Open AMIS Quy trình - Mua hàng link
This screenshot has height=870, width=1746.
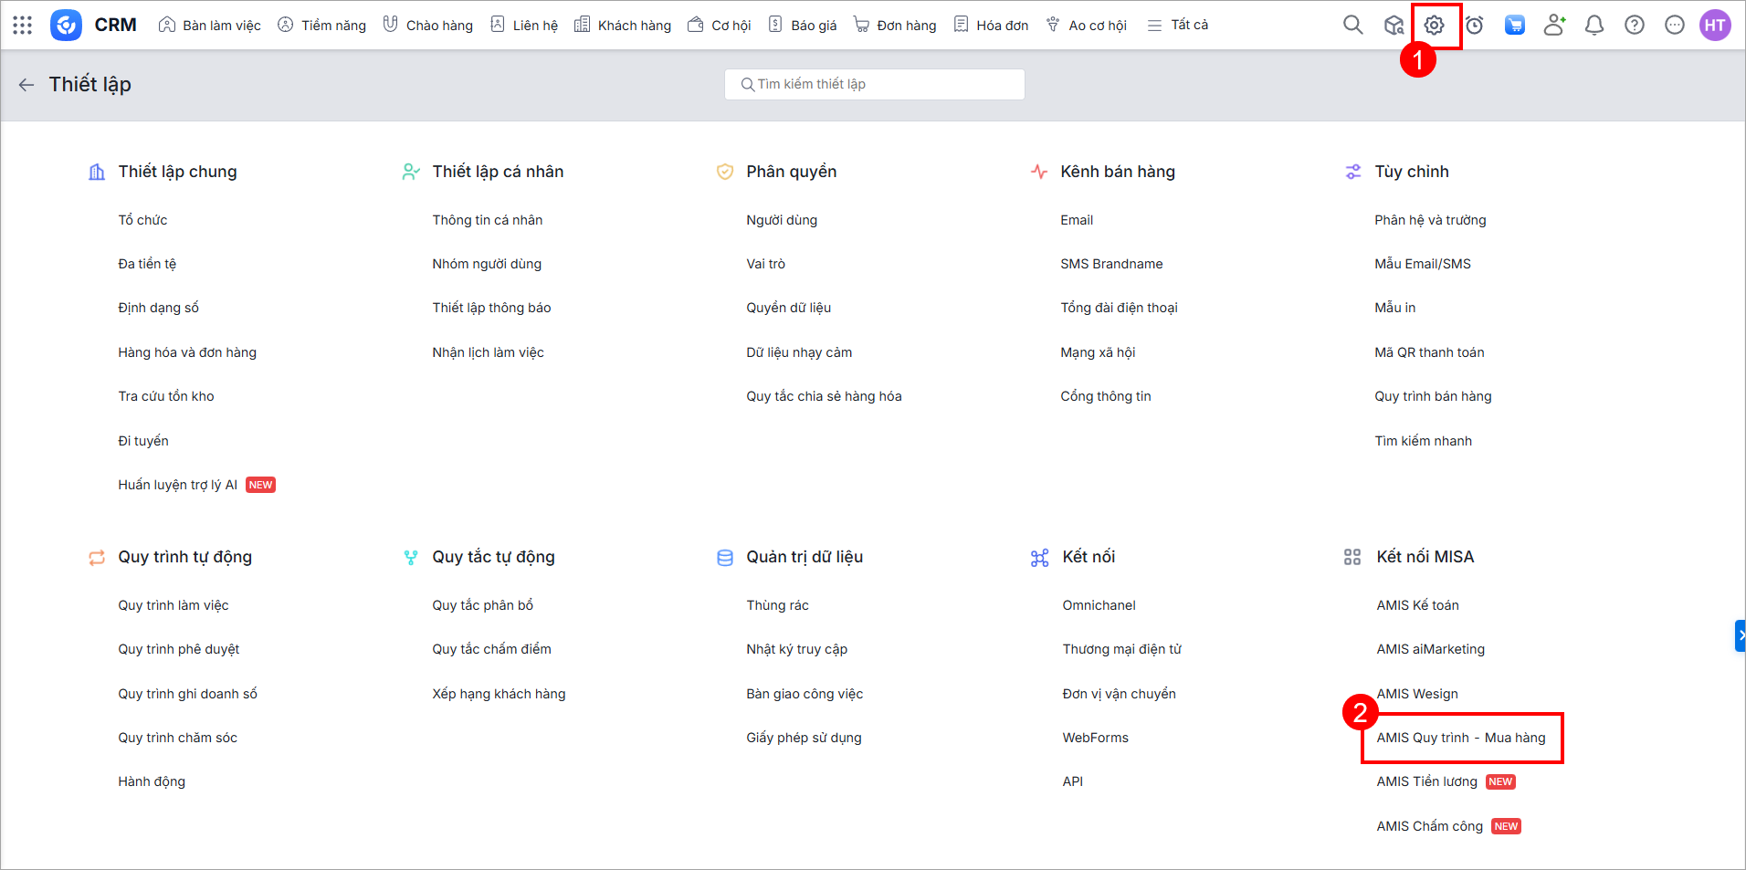tap(1460, 738)
